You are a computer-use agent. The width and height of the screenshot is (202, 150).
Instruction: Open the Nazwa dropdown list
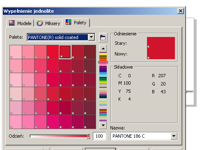[174, 136]
